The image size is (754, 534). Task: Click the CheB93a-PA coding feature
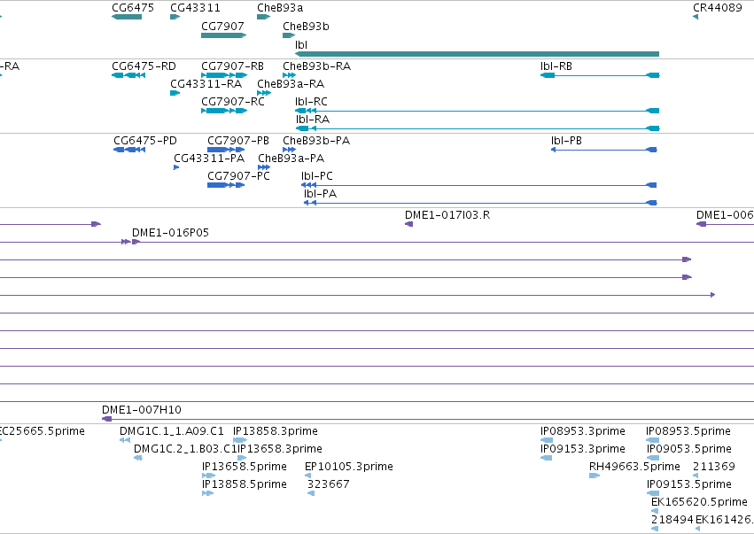pyautogui.click(x=264, y=167)
